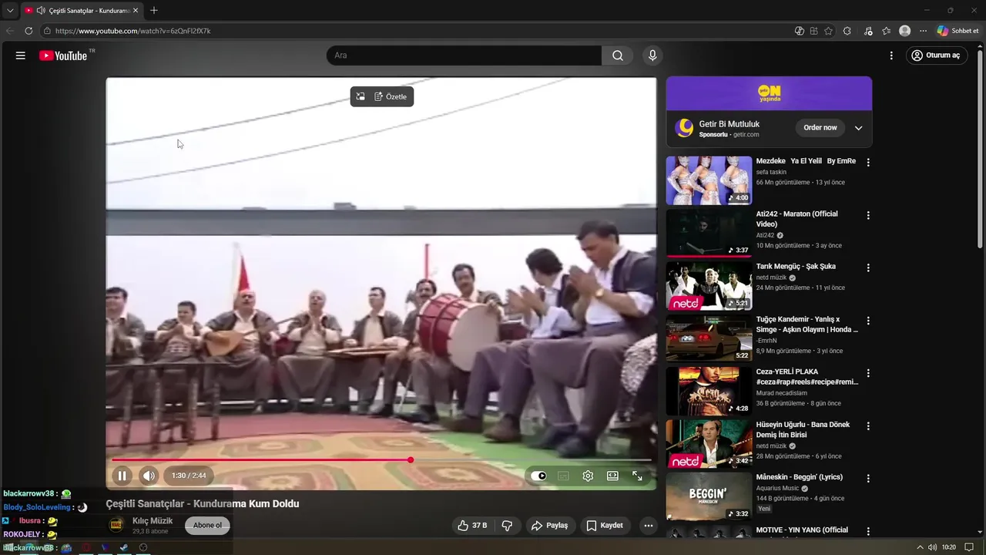Open more actions menu beside Kaydet
The image size is (986, 555).
[649, 525]
